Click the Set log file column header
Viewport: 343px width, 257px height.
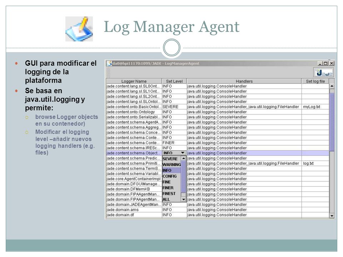[x=315, y=81]
